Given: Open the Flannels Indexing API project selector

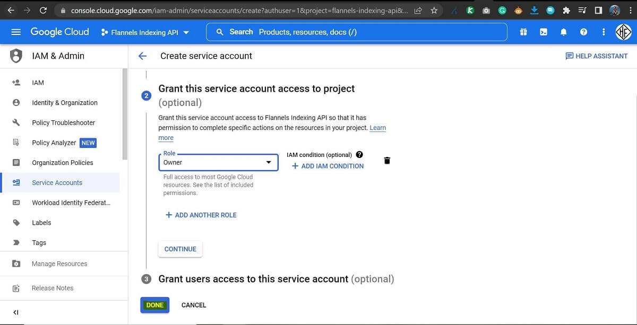Looking at the screenshot, I should 145,32.
